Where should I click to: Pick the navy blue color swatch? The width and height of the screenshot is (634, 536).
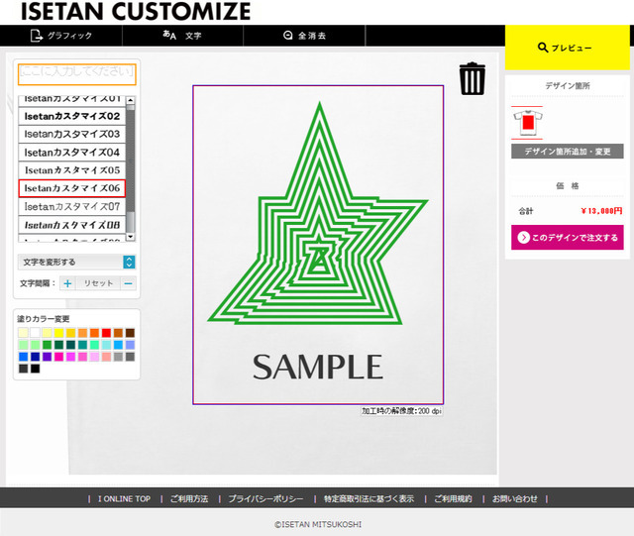(36, 357)
